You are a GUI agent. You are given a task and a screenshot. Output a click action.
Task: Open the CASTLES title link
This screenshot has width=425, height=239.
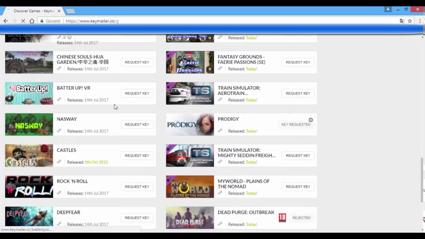point(66,150)
